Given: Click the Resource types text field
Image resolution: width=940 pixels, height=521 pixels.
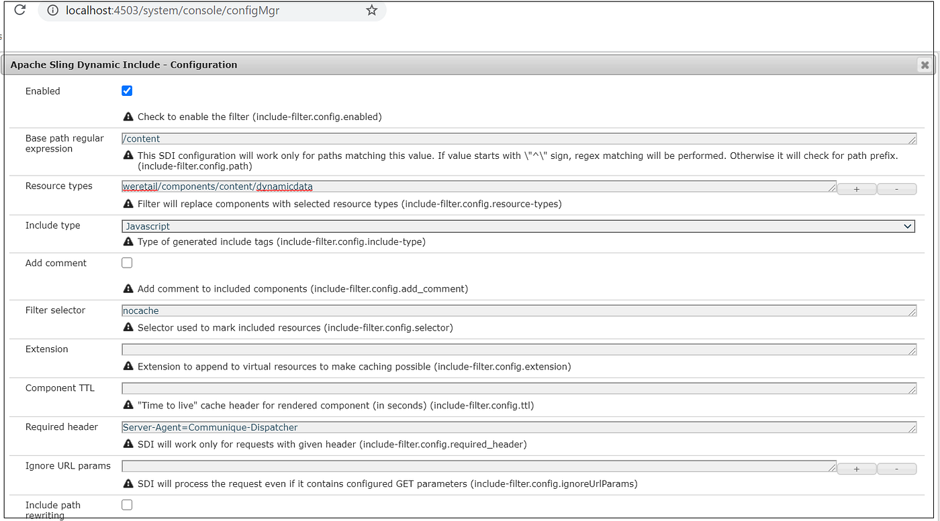Looking at the screenshot, I should pyautogui.click(x=479, y=186).
